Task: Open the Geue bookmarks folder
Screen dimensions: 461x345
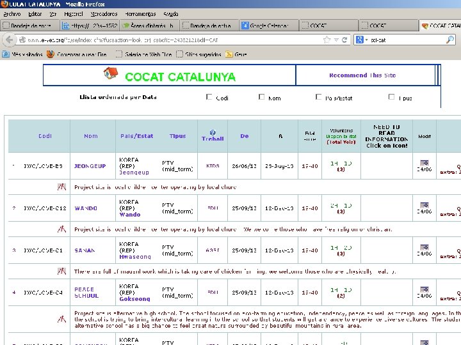Action: tap(236, 54)
